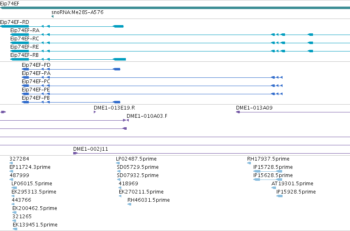Select the Eip74EF-PB protein label
Screen dimensions: 350x231
click(36, 98)
